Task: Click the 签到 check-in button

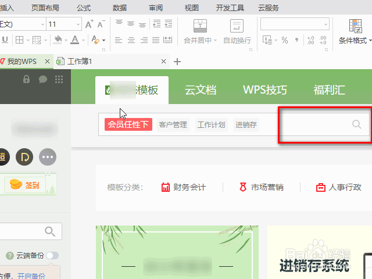Action: (x=25, y=185)
